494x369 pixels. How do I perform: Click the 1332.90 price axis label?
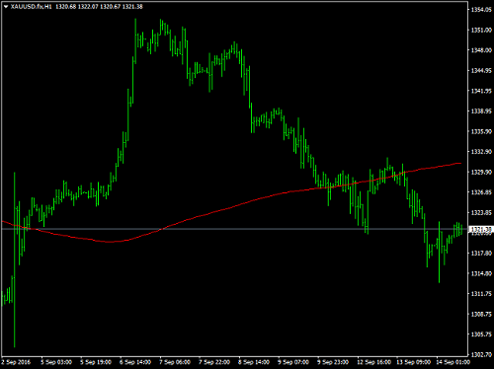pyautogui.click(x=481, y=152)
